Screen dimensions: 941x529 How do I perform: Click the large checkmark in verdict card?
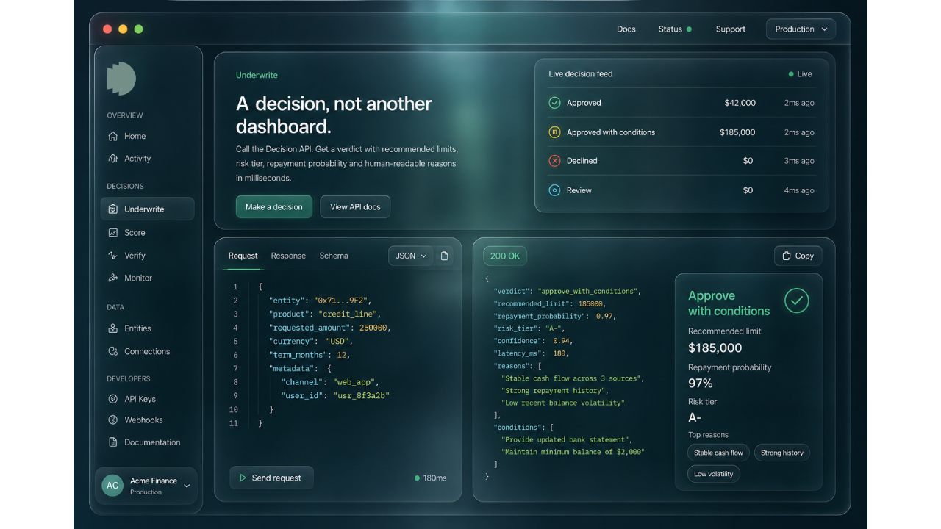(796, 301)
